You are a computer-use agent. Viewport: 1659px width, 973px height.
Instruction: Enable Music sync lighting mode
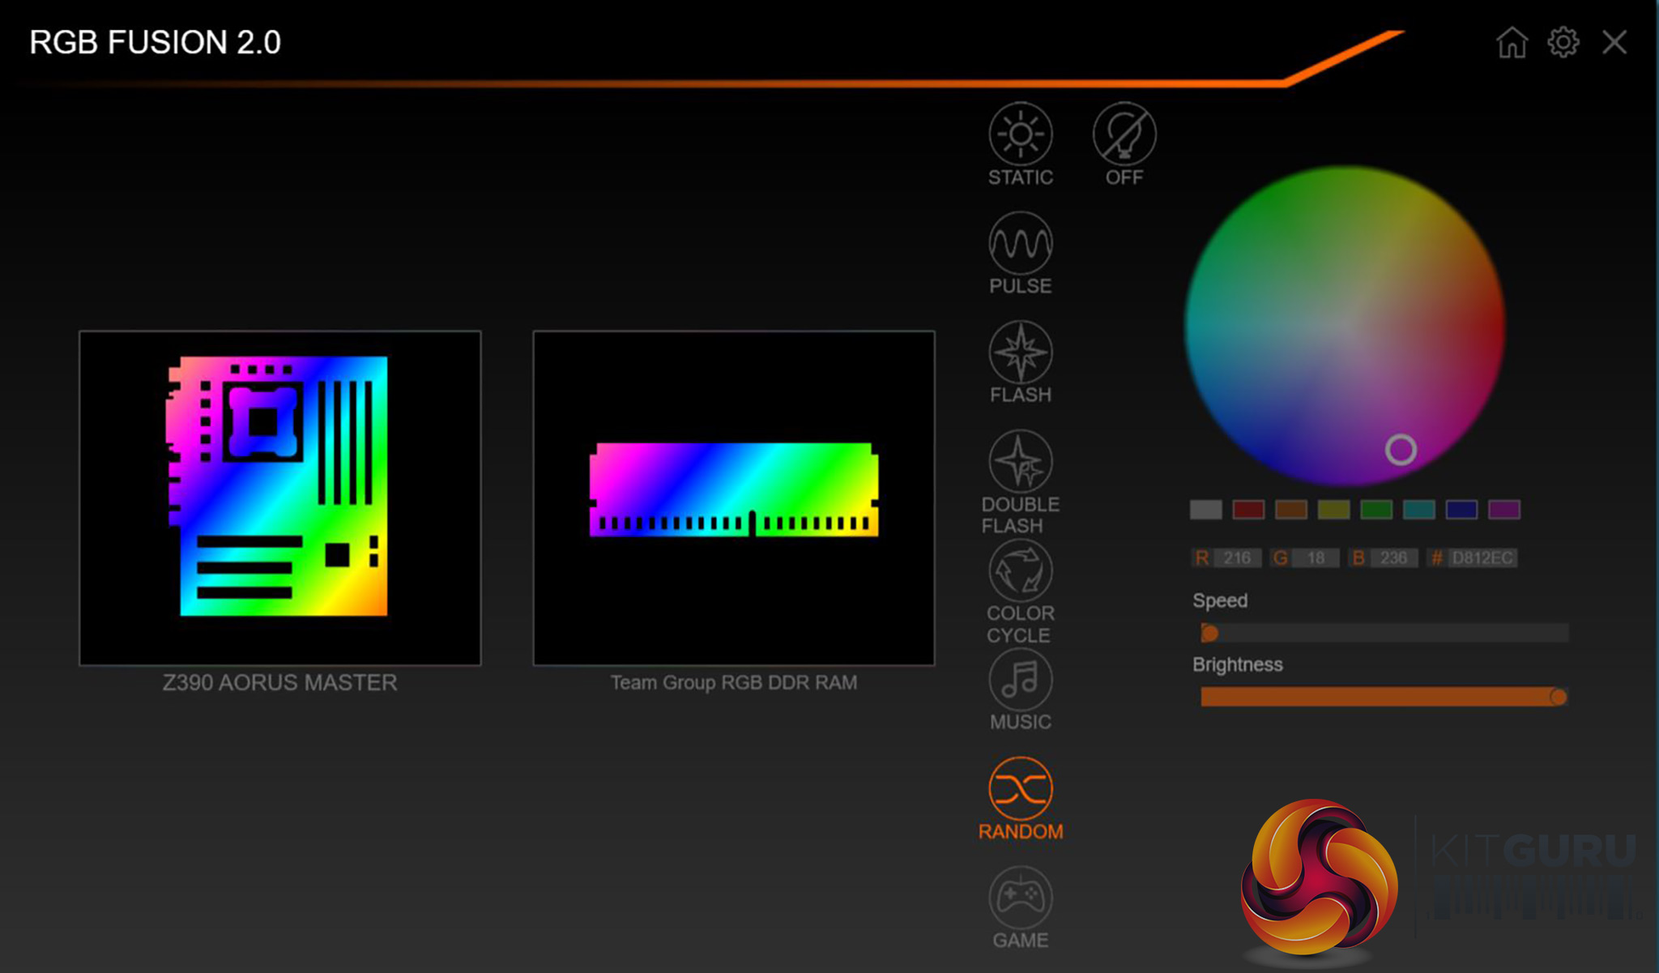(x=1020, y=680)
